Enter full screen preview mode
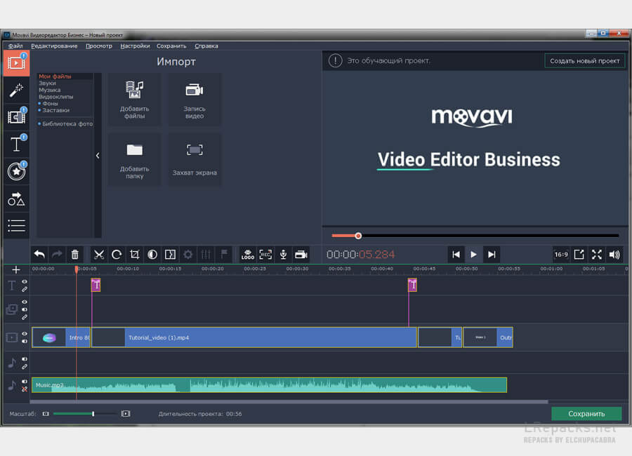 [596, 254]
